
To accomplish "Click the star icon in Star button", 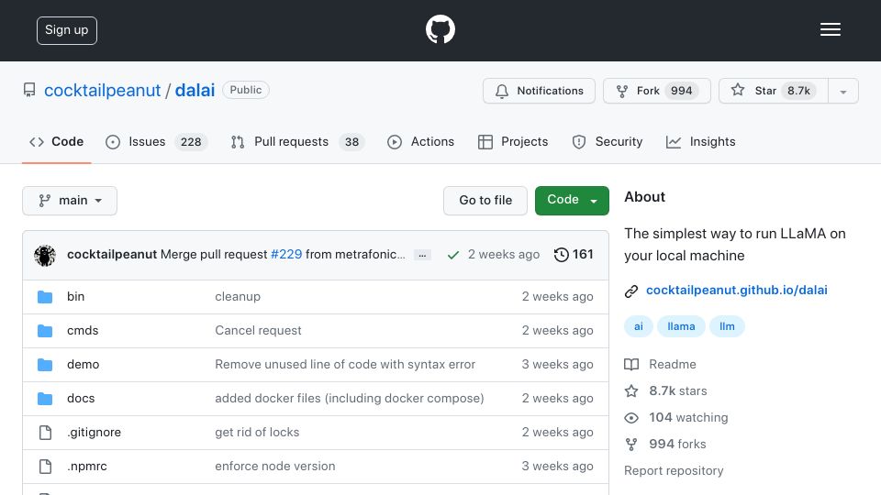I will [x=738, y=91].
